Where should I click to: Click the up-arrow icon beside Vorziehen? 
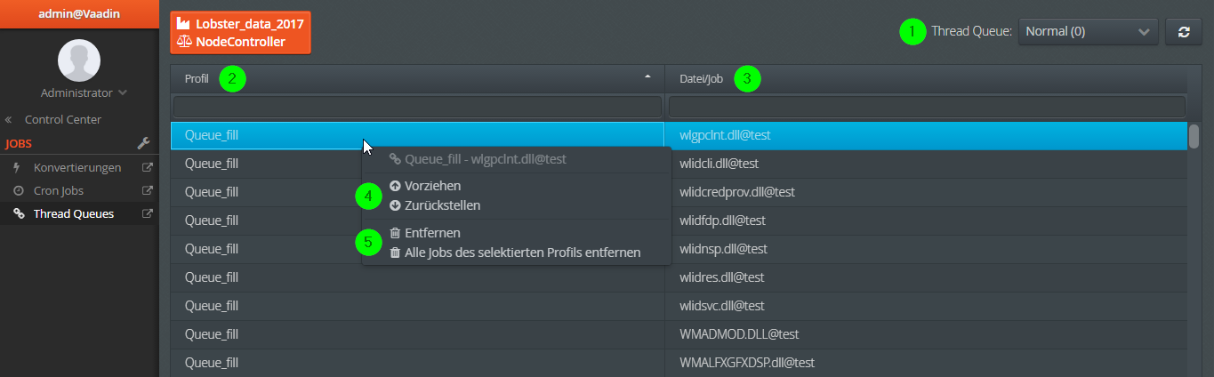coord(395,186)
